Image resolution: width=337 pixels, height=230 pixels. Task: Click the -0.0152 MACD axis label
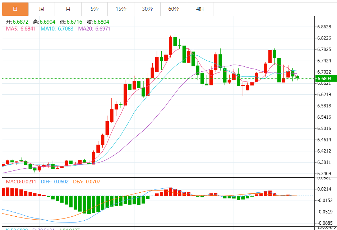tap(325, 200)
